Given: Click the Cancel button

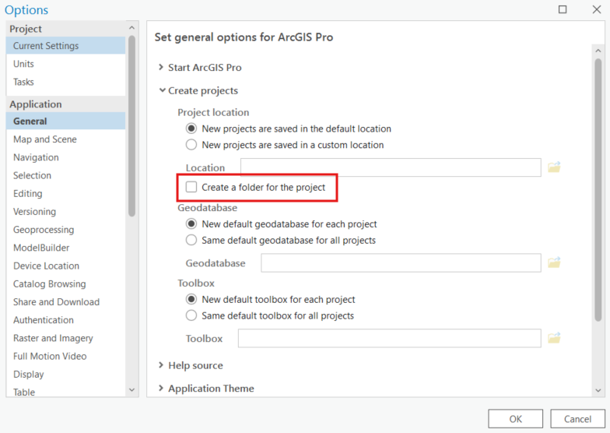Looking at the screenshot, I should pyautogui.click(x=577, y=419).
